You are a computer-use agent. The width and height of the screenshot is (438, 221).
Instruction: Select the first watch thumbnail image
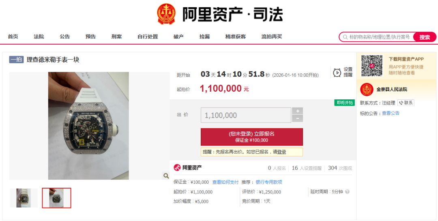[x=24, y=198]
